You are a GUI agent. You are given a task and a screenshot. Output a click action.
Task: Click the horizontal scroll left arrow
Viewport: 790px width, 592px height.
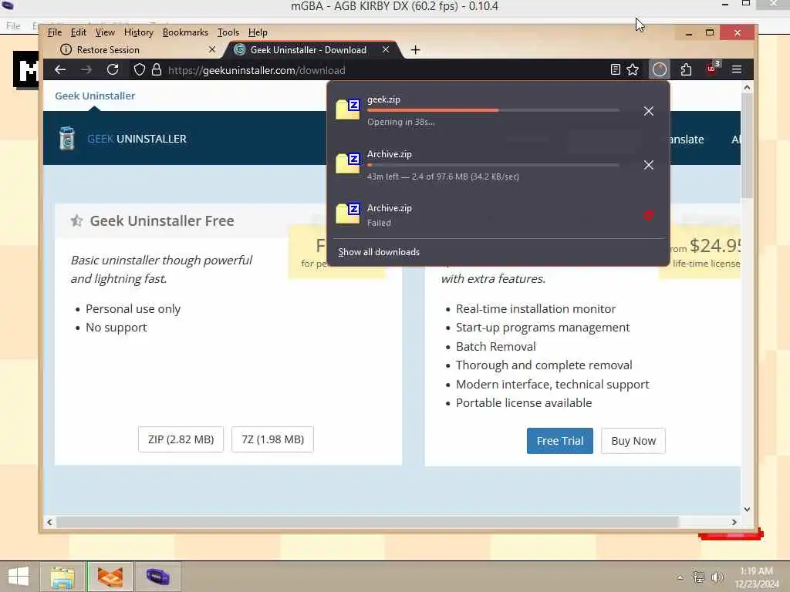[49, 522]
